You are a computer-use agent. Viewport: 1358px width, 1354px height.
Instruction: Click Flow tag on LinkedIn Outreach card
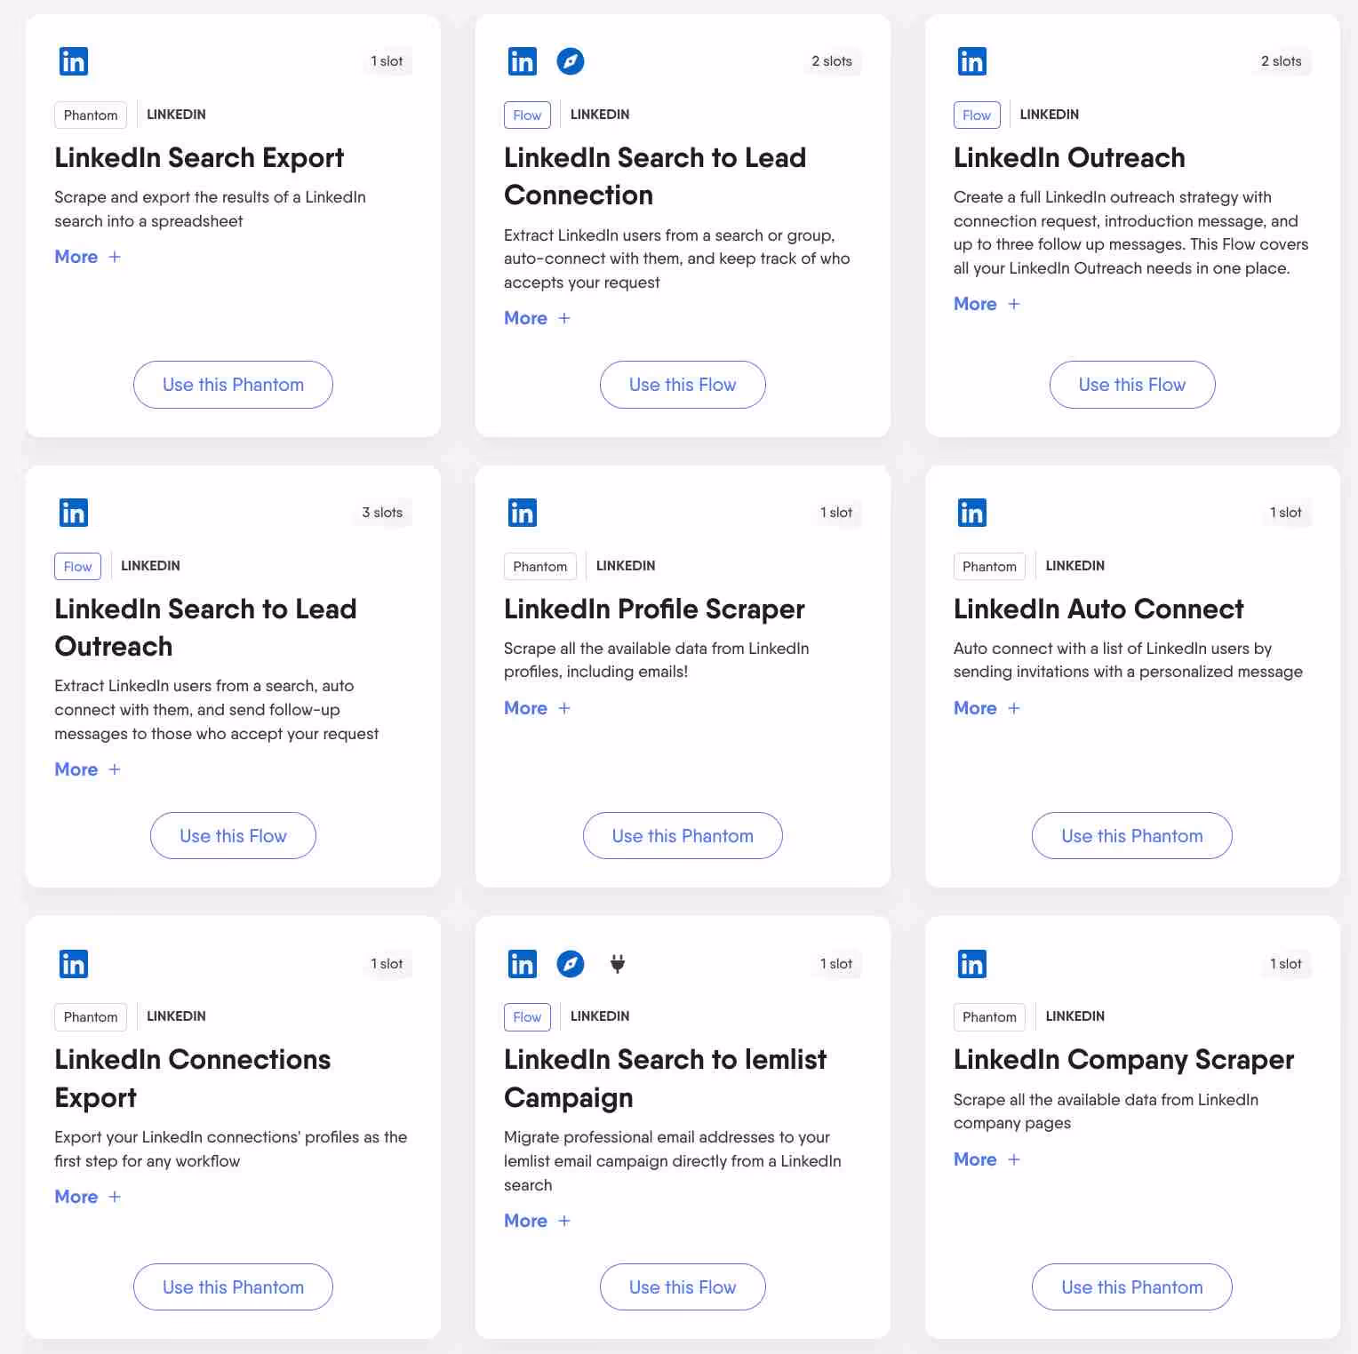(x=977, y=115)
